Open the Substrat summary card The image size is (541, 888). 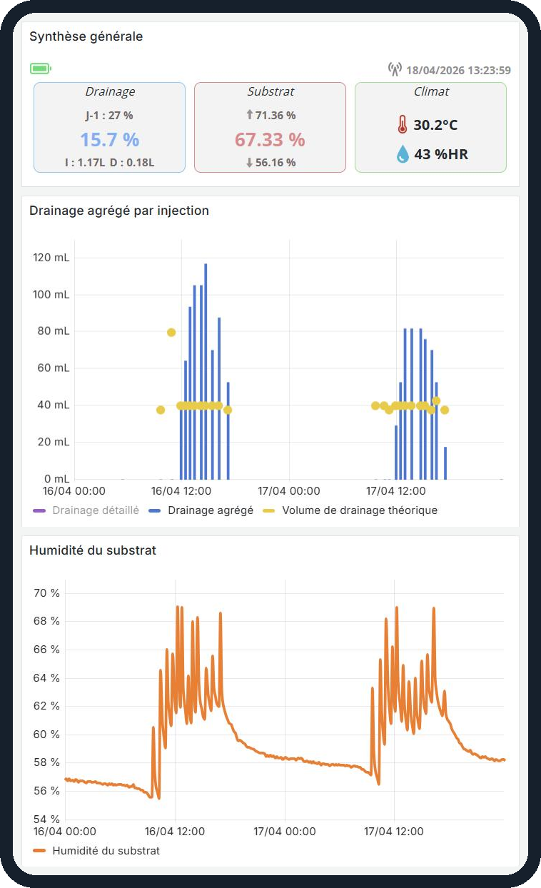pos(270,127)
